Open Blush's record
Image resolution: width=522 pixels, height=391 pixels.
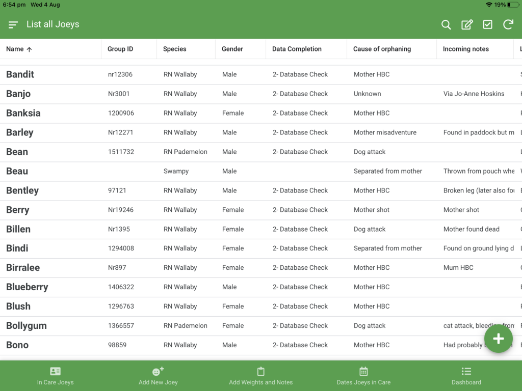(18, 306)
